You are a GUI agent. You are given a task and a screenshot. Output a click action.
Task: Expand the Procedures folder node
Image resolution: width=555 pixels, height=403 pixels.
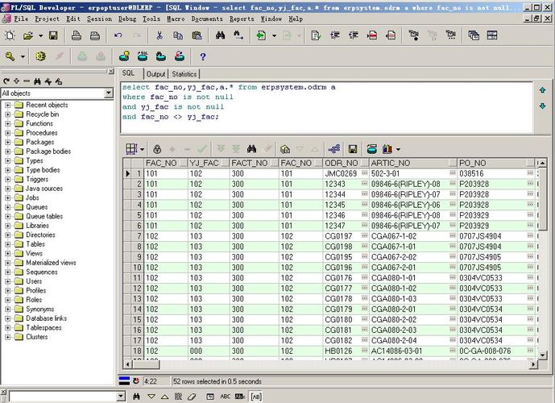point(8,133)
